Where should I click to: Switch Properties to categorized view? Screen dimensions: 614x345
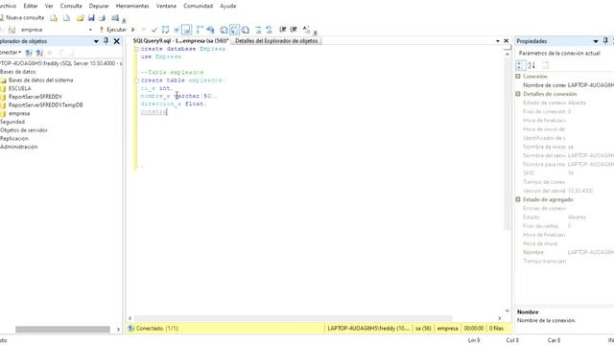pos(521,65)
